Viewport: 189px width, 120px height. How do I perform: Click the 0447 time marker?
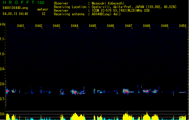pyautogui.click(x=129, y=26)
